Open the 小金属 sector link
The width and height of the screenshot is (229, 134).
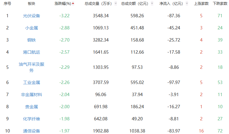click(x=31, y=28)
